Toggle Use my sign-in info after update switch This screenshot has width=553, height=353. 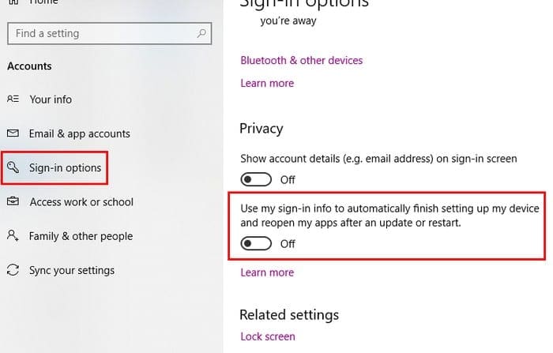tap(256, 243)
